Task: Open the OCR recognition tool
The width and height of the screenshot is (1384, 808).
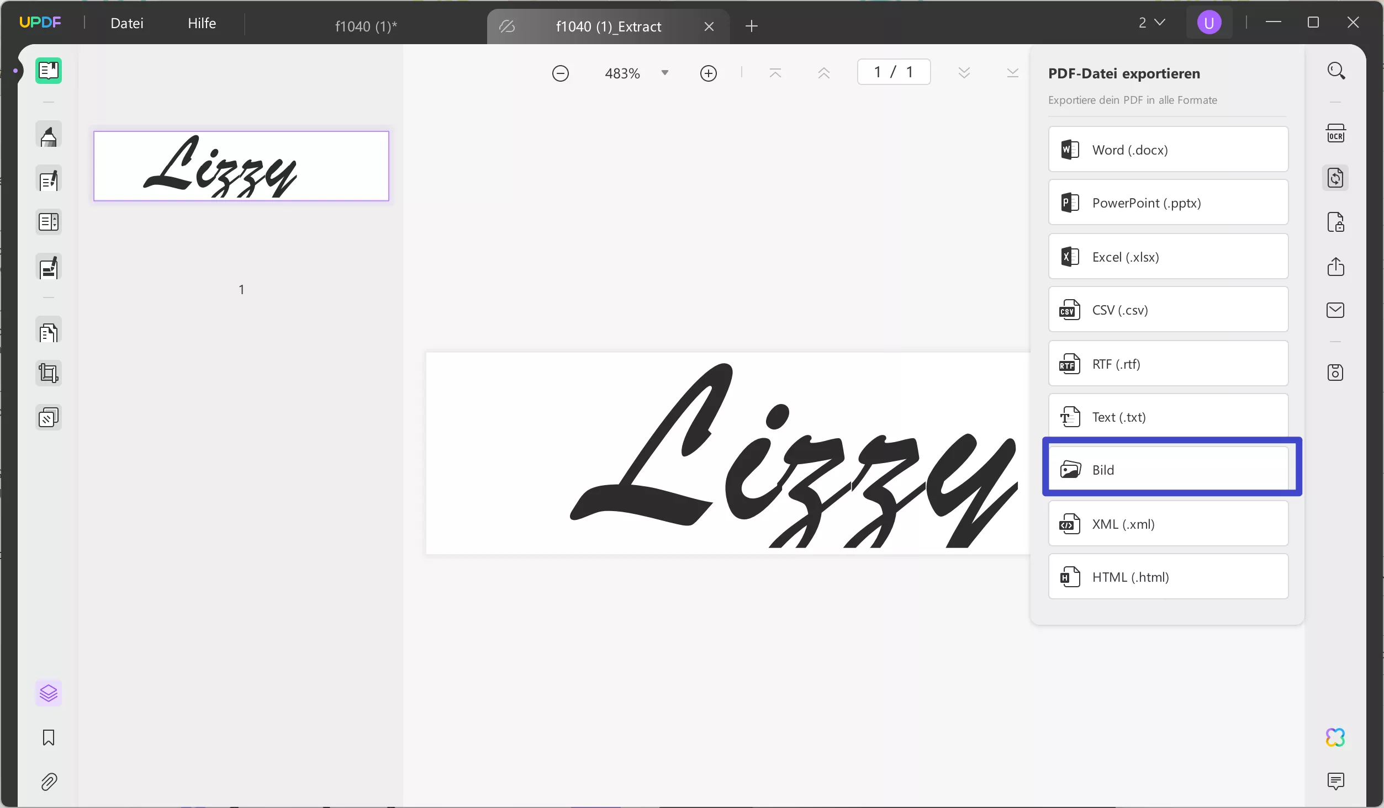Action: (1335, 134)
